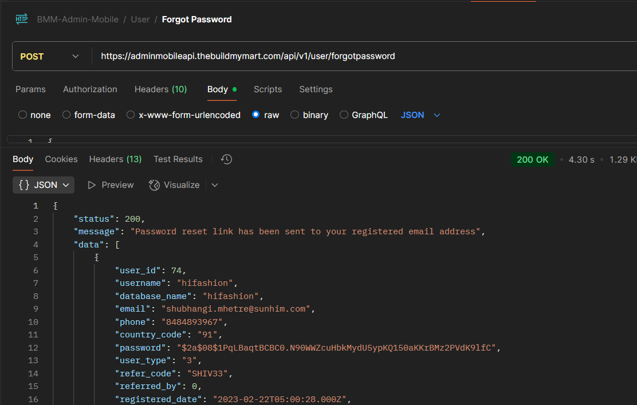637x405 pixels.
Task: Click the curly braces JSON format icon
Action: tap(24, 185)
